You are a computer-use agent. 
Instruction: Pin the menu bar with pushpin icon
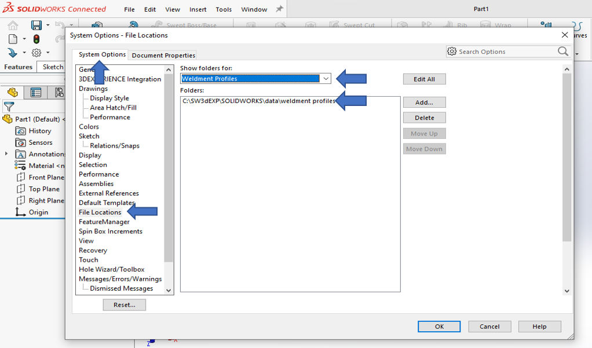(x=279, y=9)
